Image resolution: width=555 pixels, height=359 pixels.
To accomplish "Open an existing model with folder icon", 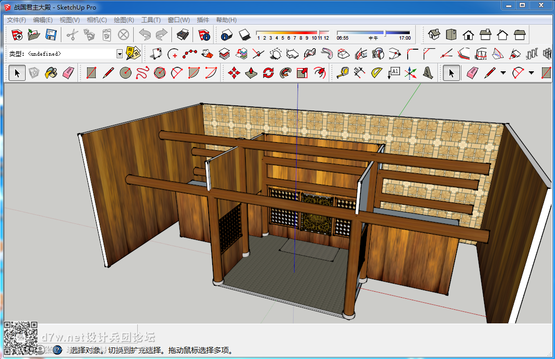I will pos(34,35).
